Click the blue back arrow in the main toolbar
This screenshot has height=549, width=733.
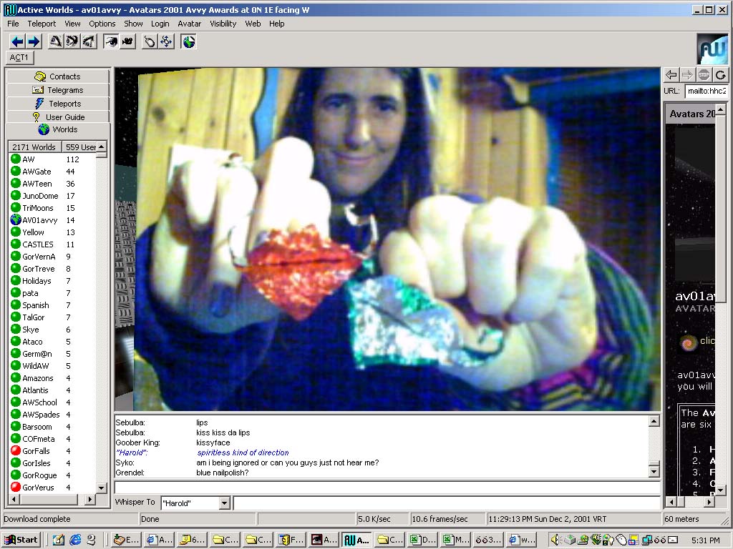[x=18, y=41]
